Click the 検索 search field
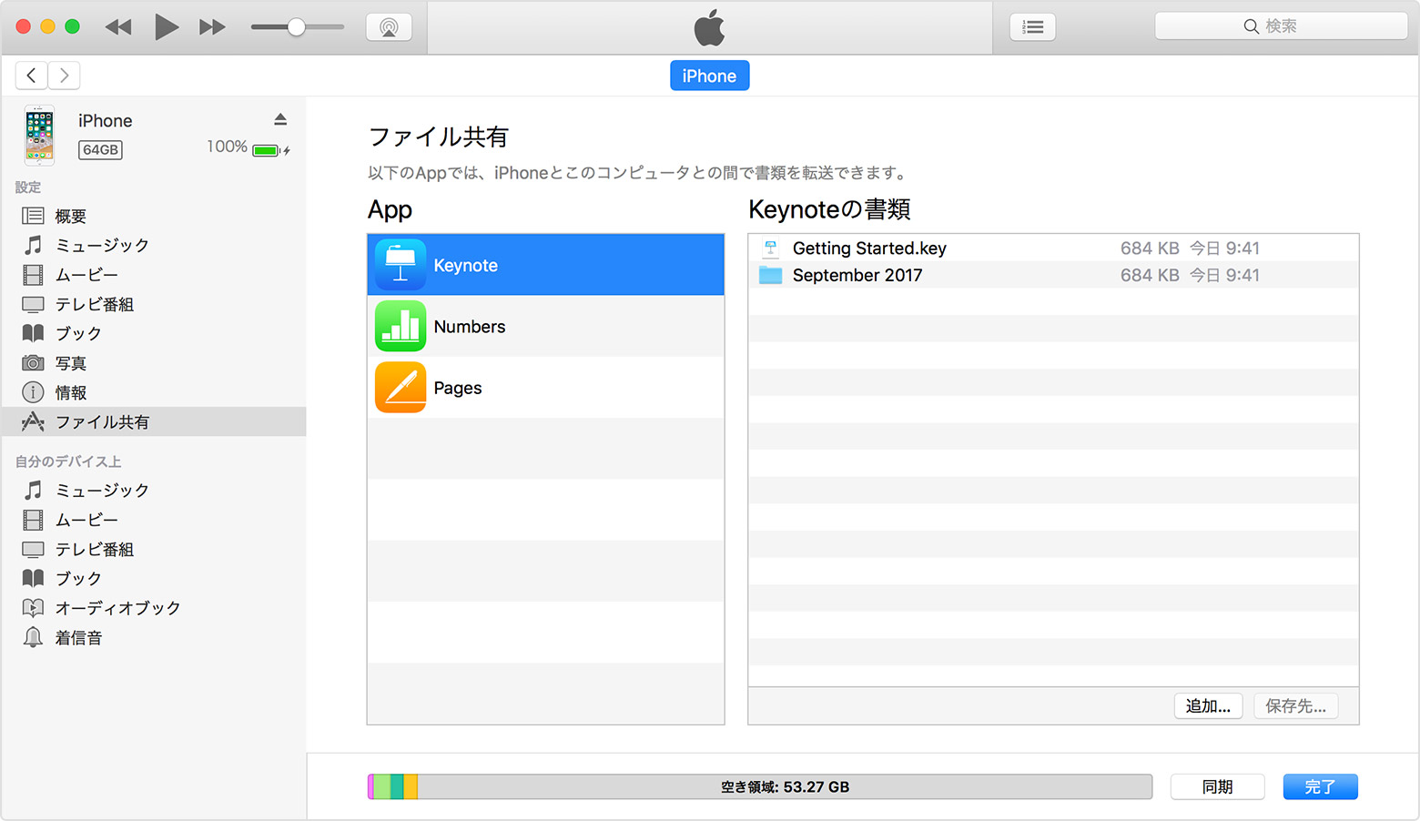The image size is (1420, 821). point(1281,26)
